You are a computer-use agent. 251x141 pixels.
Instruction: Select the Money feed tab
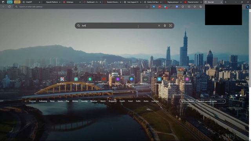[x=75, y=101]
